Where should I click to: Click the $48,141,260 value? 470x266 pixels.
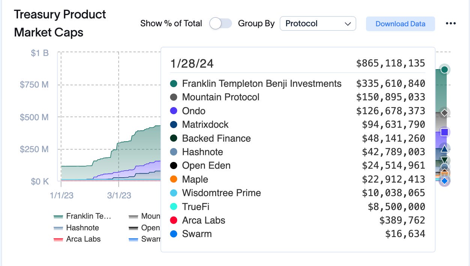click(393, 138)
